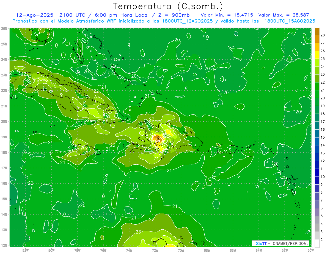Click the 'SisTT – ONAMET/REP.DOM.' credit box
The width and height of the screenshot is (330, 254).
(280, 243)
